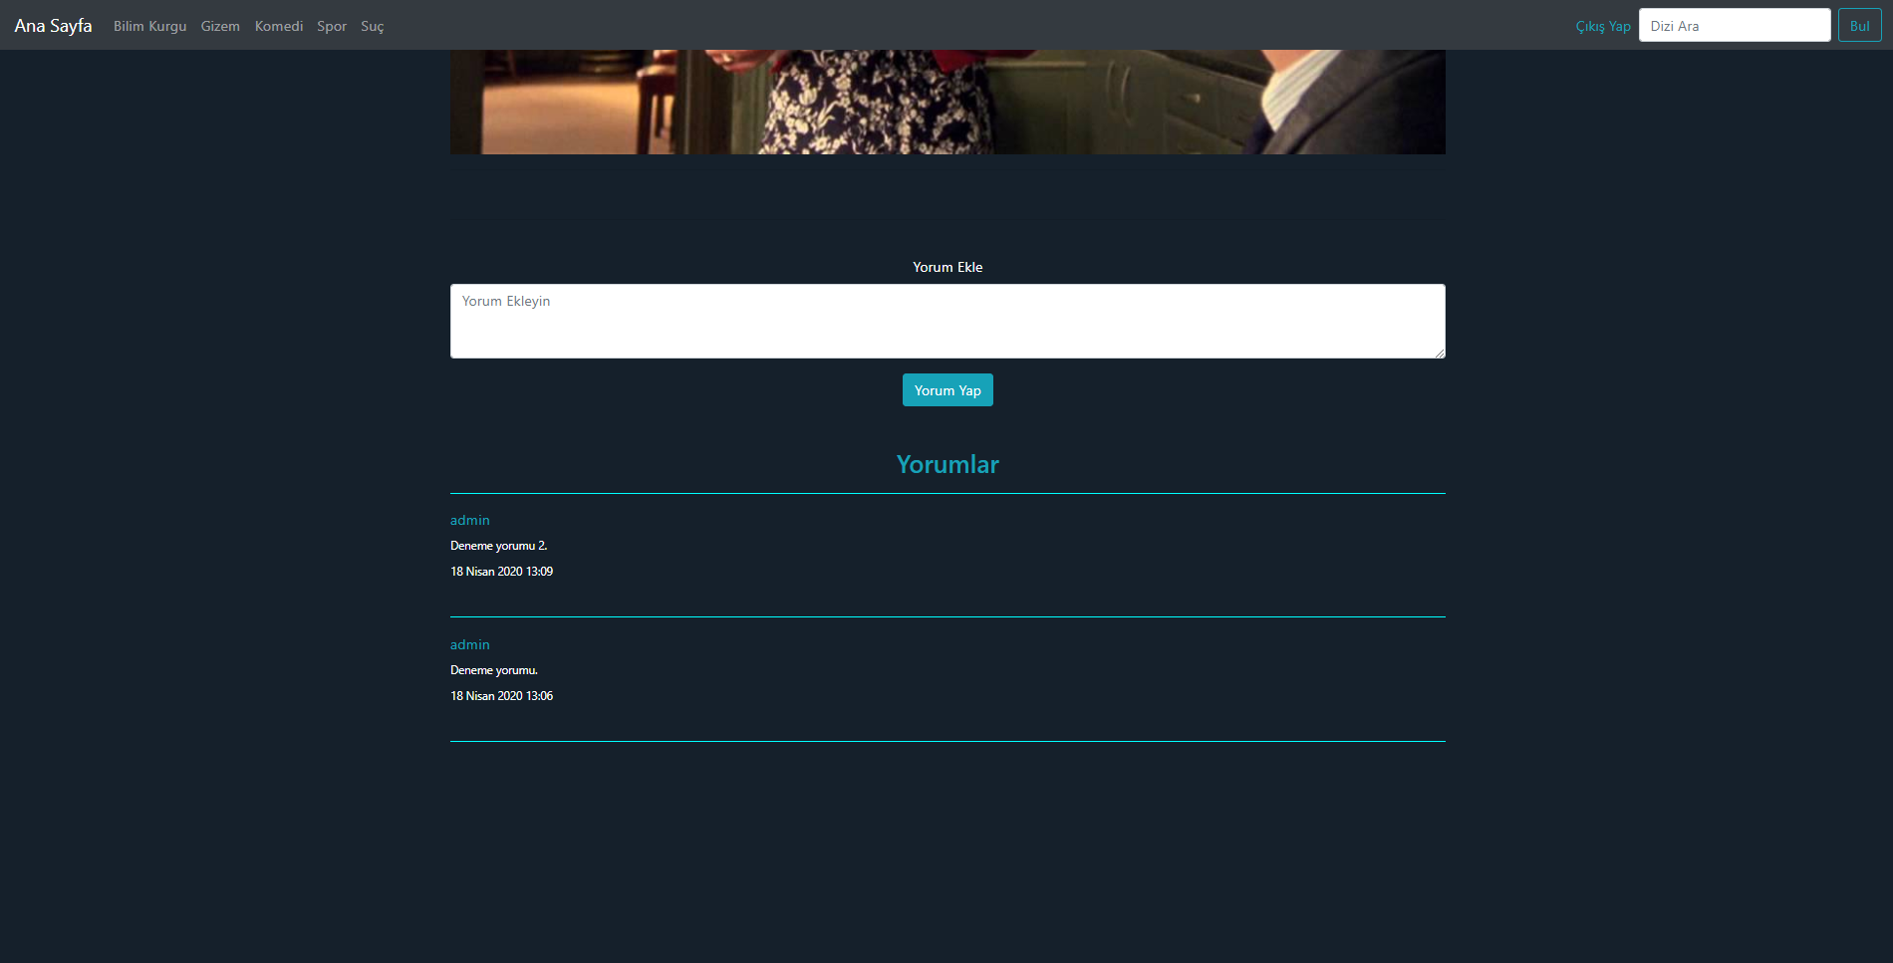Click Çıkış Yap to log out
1893x963 pixels.
click(1602, 26)
